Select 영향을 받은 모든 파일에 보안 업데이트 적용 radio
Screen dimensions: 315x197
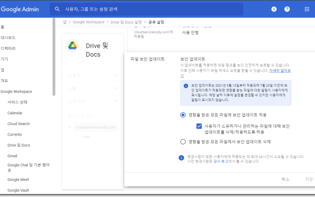pos(183,115)
